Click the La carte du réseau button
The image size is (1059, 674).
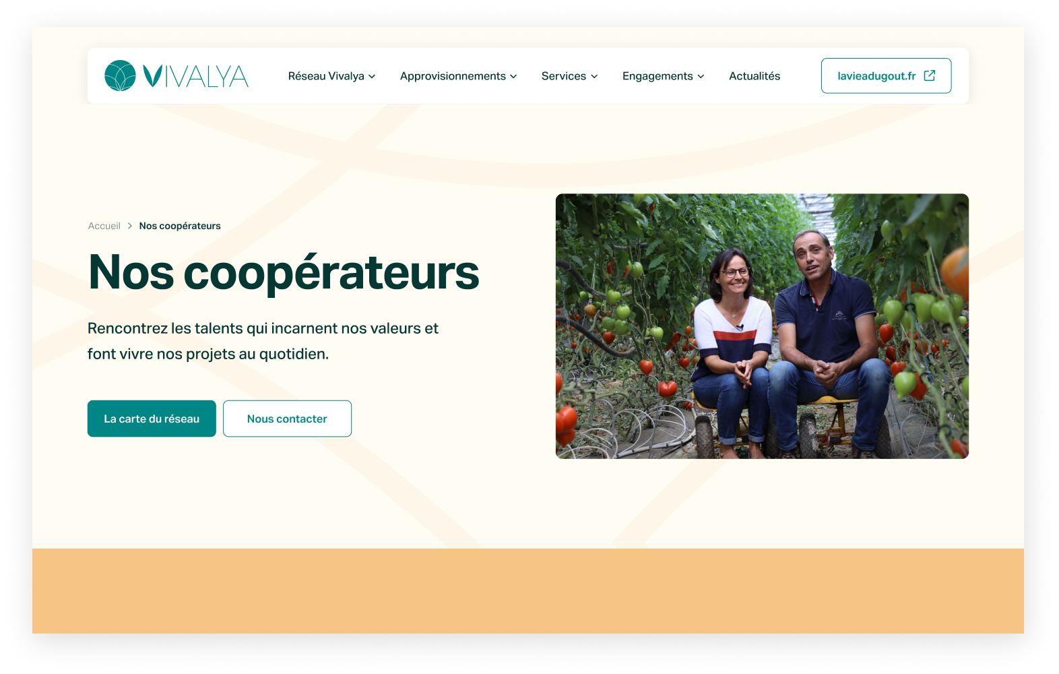pos(152,419)
